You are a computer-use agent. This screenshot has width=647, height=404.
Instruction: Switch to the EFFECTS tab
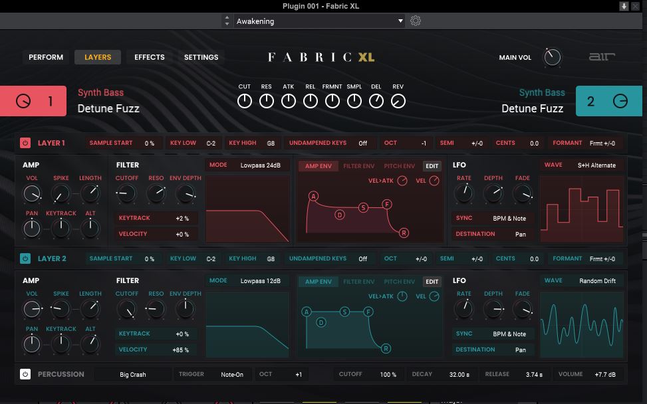click(150, 57)
